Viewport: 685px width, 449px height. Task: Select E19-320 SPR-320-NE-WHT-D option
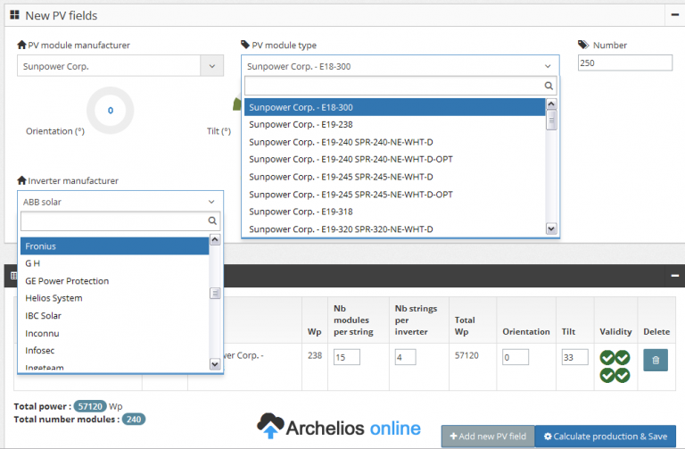click(395, 229)
